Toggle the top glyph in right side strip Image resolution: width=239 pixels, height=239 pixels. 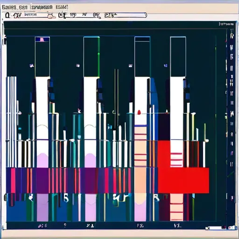point(232,36)
